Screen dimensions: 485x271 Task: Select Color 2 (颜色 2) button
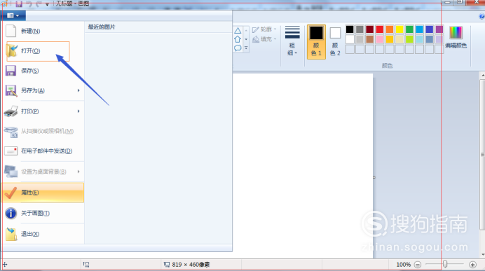(x=335, y=42)
